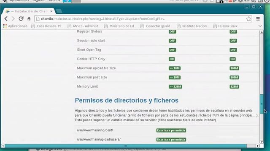This screenshot has height=151, width=270.
Task: Open the Huayra Linux bookmark
Action: [225, 26]
